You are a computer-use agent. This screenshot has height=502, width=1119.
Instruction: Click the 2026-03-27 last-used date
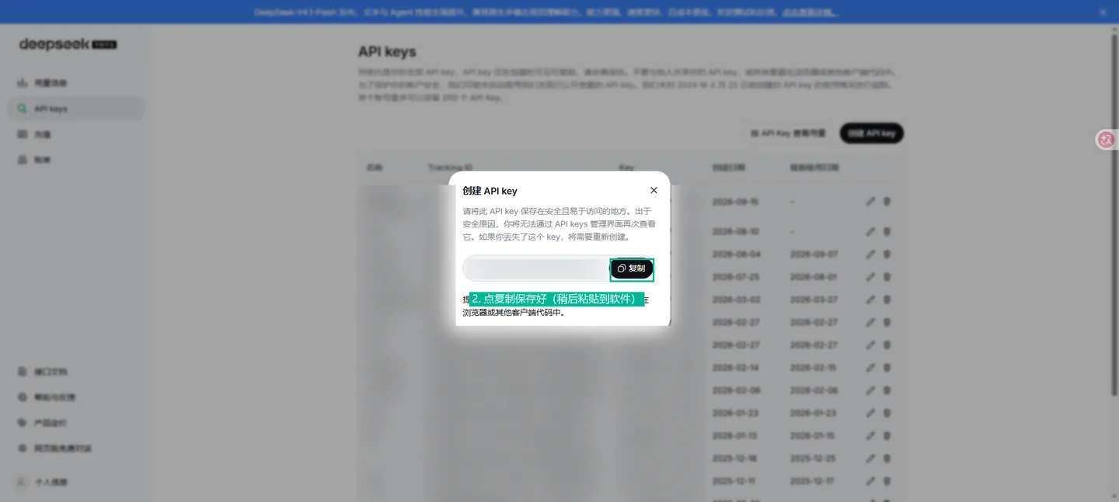[x=814, y=299]
